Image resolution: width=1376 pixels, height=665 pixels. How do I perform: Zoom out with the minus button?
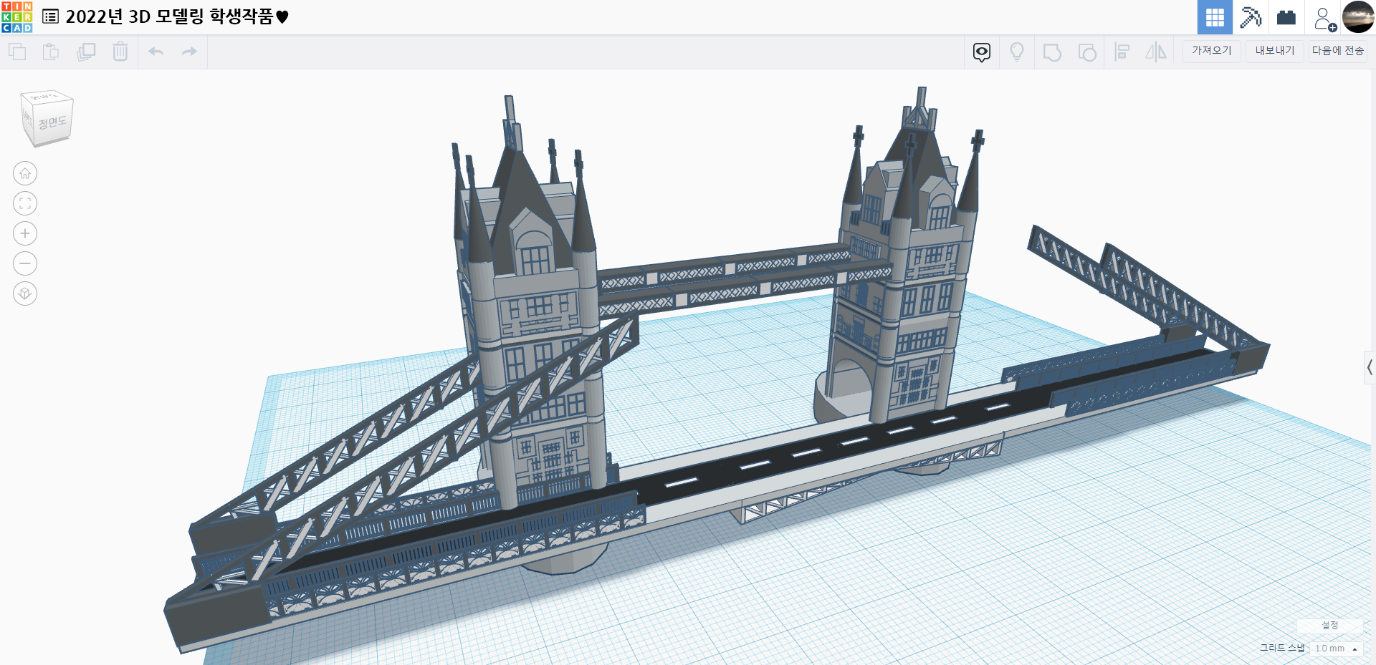point(25,263)
